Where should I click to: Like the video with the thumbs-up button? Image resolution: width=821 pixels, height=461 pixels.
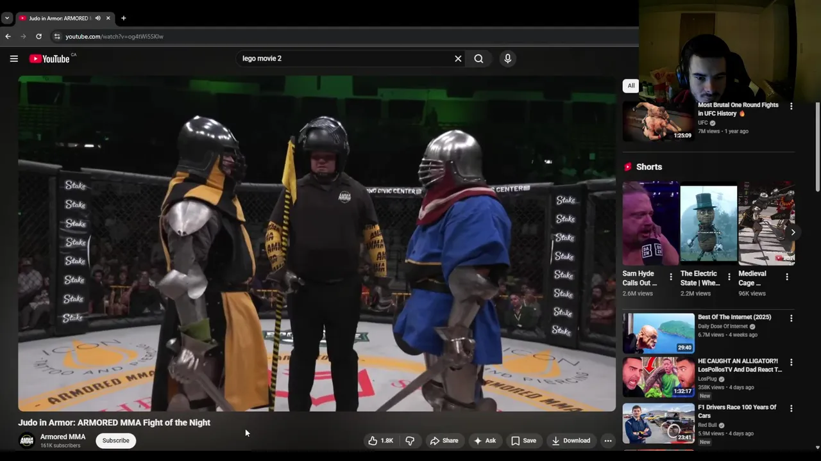click(x=381, y=441)
